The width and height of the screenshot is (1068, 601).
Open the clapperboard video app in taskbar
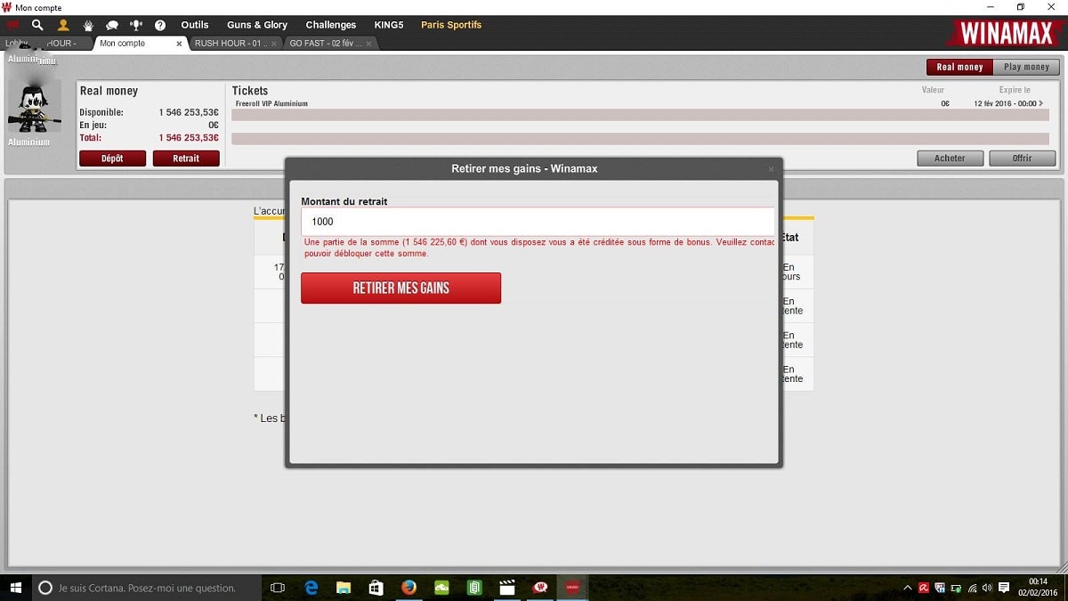507,588
